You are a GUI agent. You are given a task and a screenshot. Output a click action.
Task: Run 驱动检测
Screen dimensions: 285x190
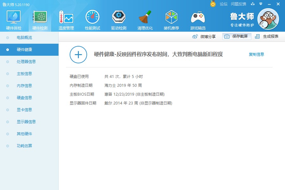click(118, 19)
